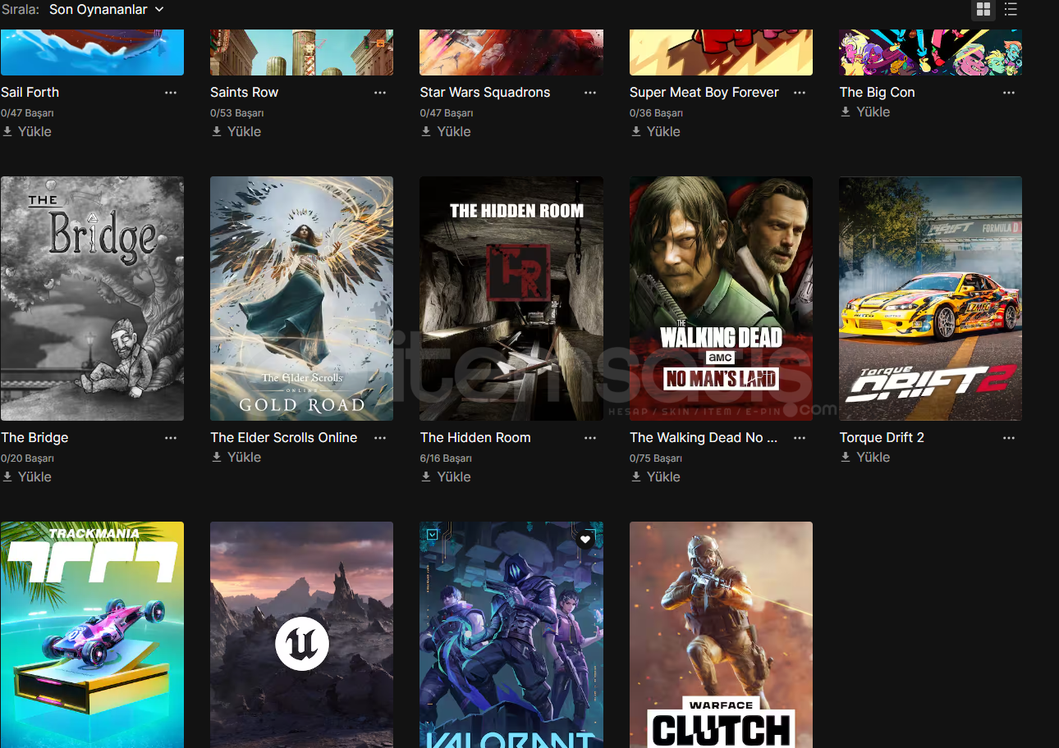Install The Walking Dead No Man's Land
Image resolution: width=1059 pixels, height=748 pixels.
coord(656,477)
